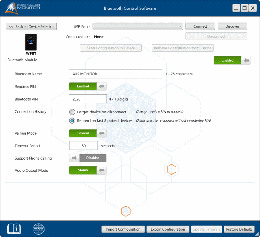Open the WWW website globe icon

click(x=38, y=228)
